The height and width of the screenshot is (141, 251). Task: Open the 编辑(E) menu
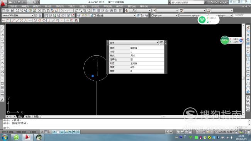click(x=25, y=6)
